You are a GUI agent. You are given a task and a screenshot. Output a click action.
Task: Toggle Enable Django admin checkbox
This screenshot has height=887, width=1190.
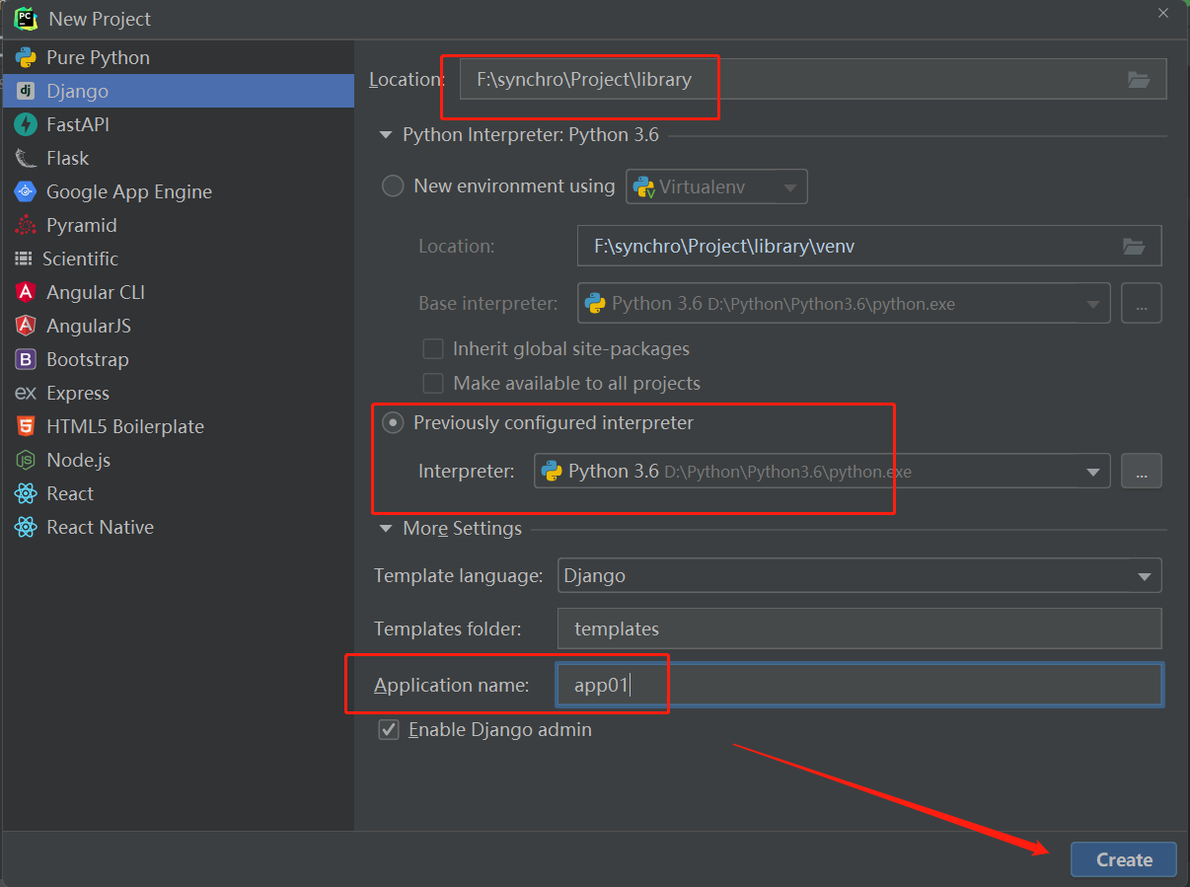(389, 730)
